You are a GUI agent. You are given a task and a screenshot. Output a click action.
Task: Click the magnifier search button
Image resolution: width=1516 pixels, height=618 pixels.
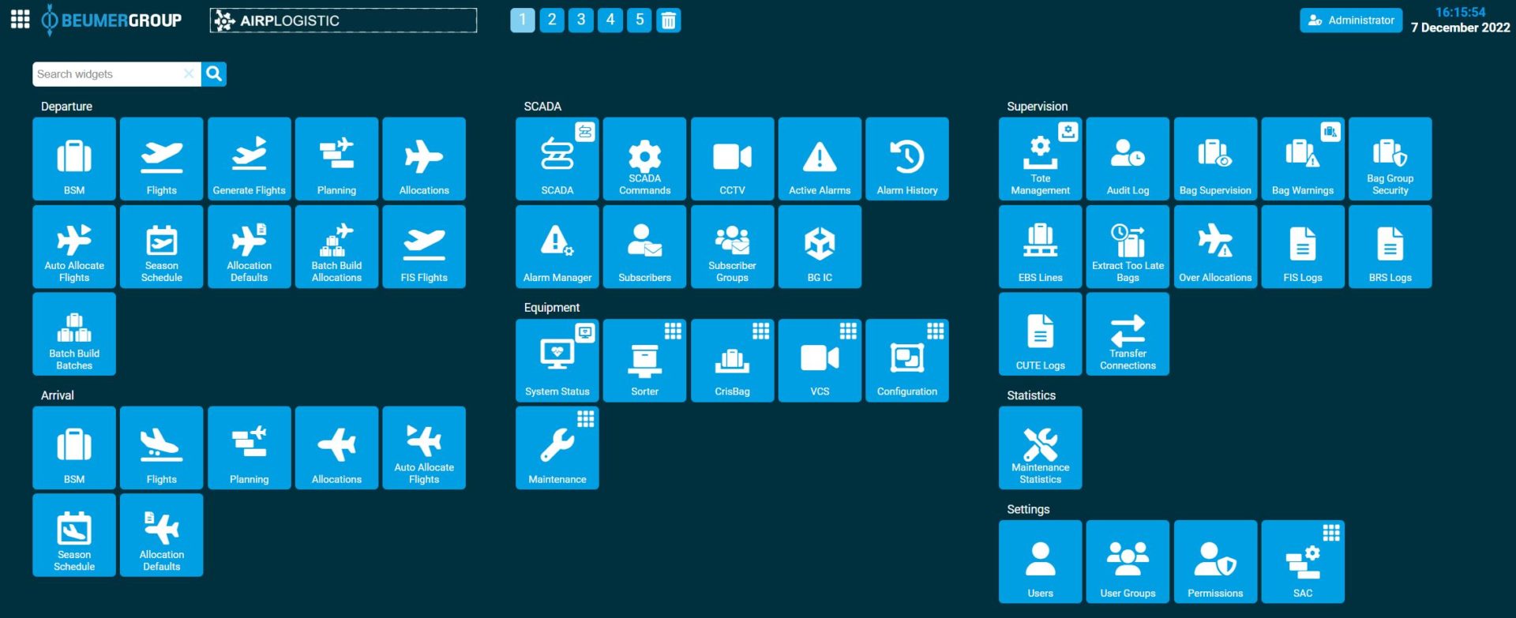pyautogui.click(x=214, y=74)
